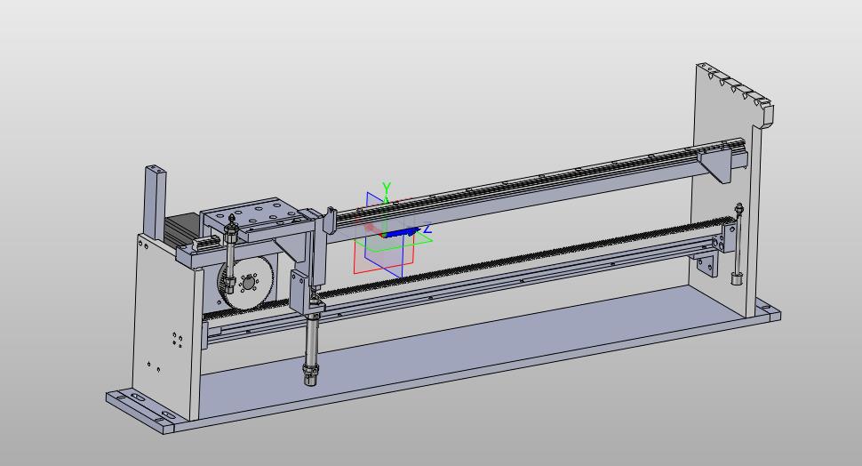Viewport: 862px width, 466px height.
Task: Select the left end plate with holes
Action: pyautogui.click(x=165, y=329)
